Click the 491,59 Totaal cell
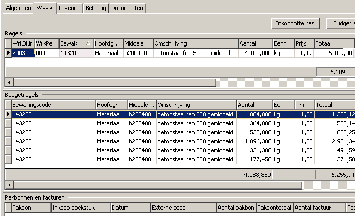 [335, 150]
